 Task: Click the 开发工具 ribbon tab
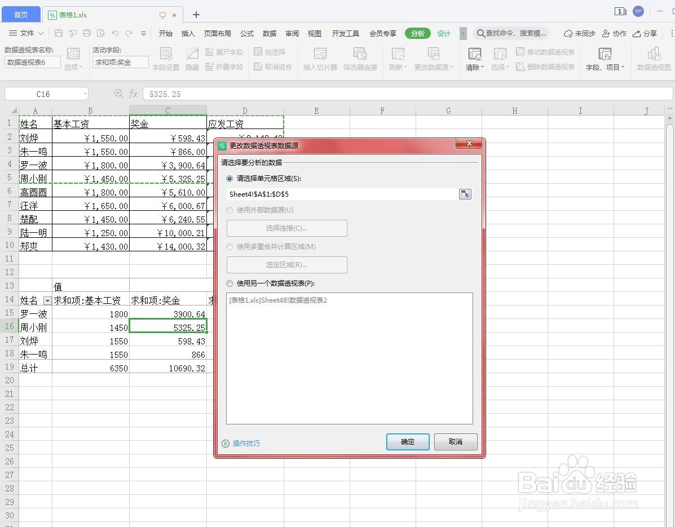345,33
